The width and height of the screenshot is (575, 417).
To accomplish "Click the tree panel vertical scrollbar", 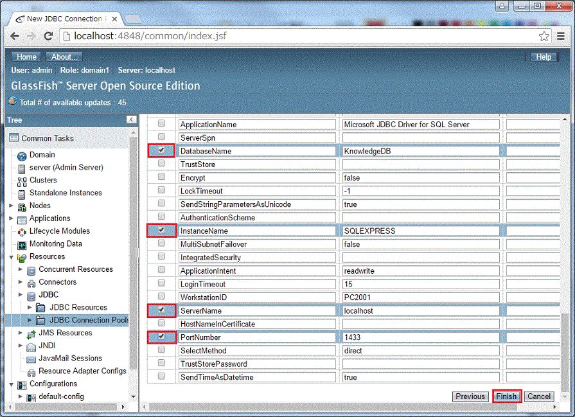I will pos(134,253).
